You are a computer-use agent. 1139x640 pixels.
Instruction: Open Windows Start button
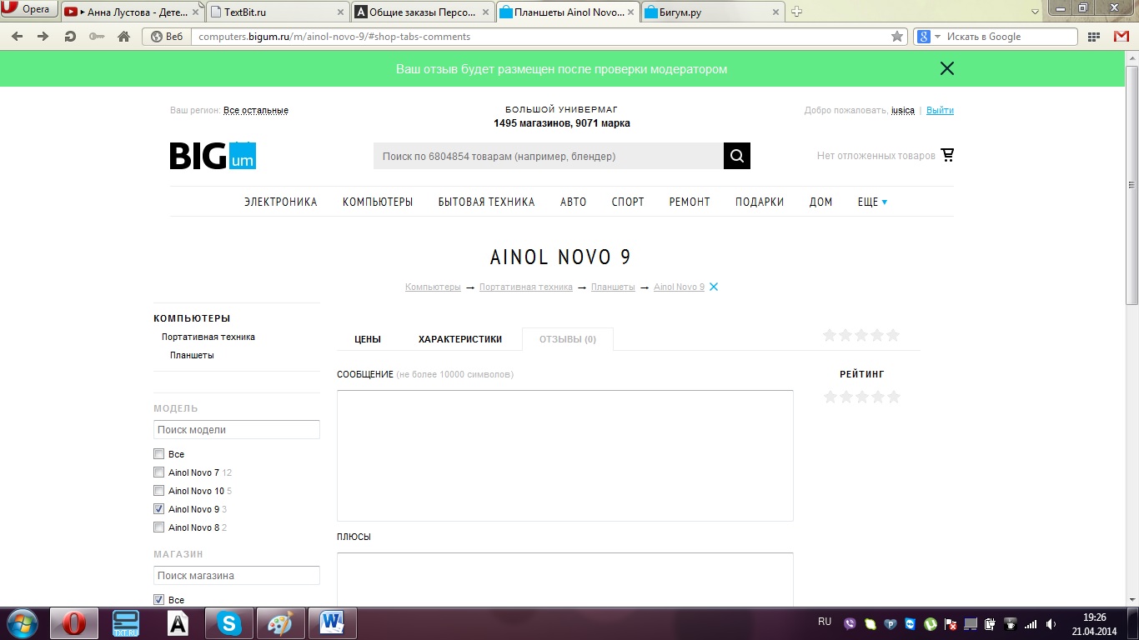click(21, 623)
